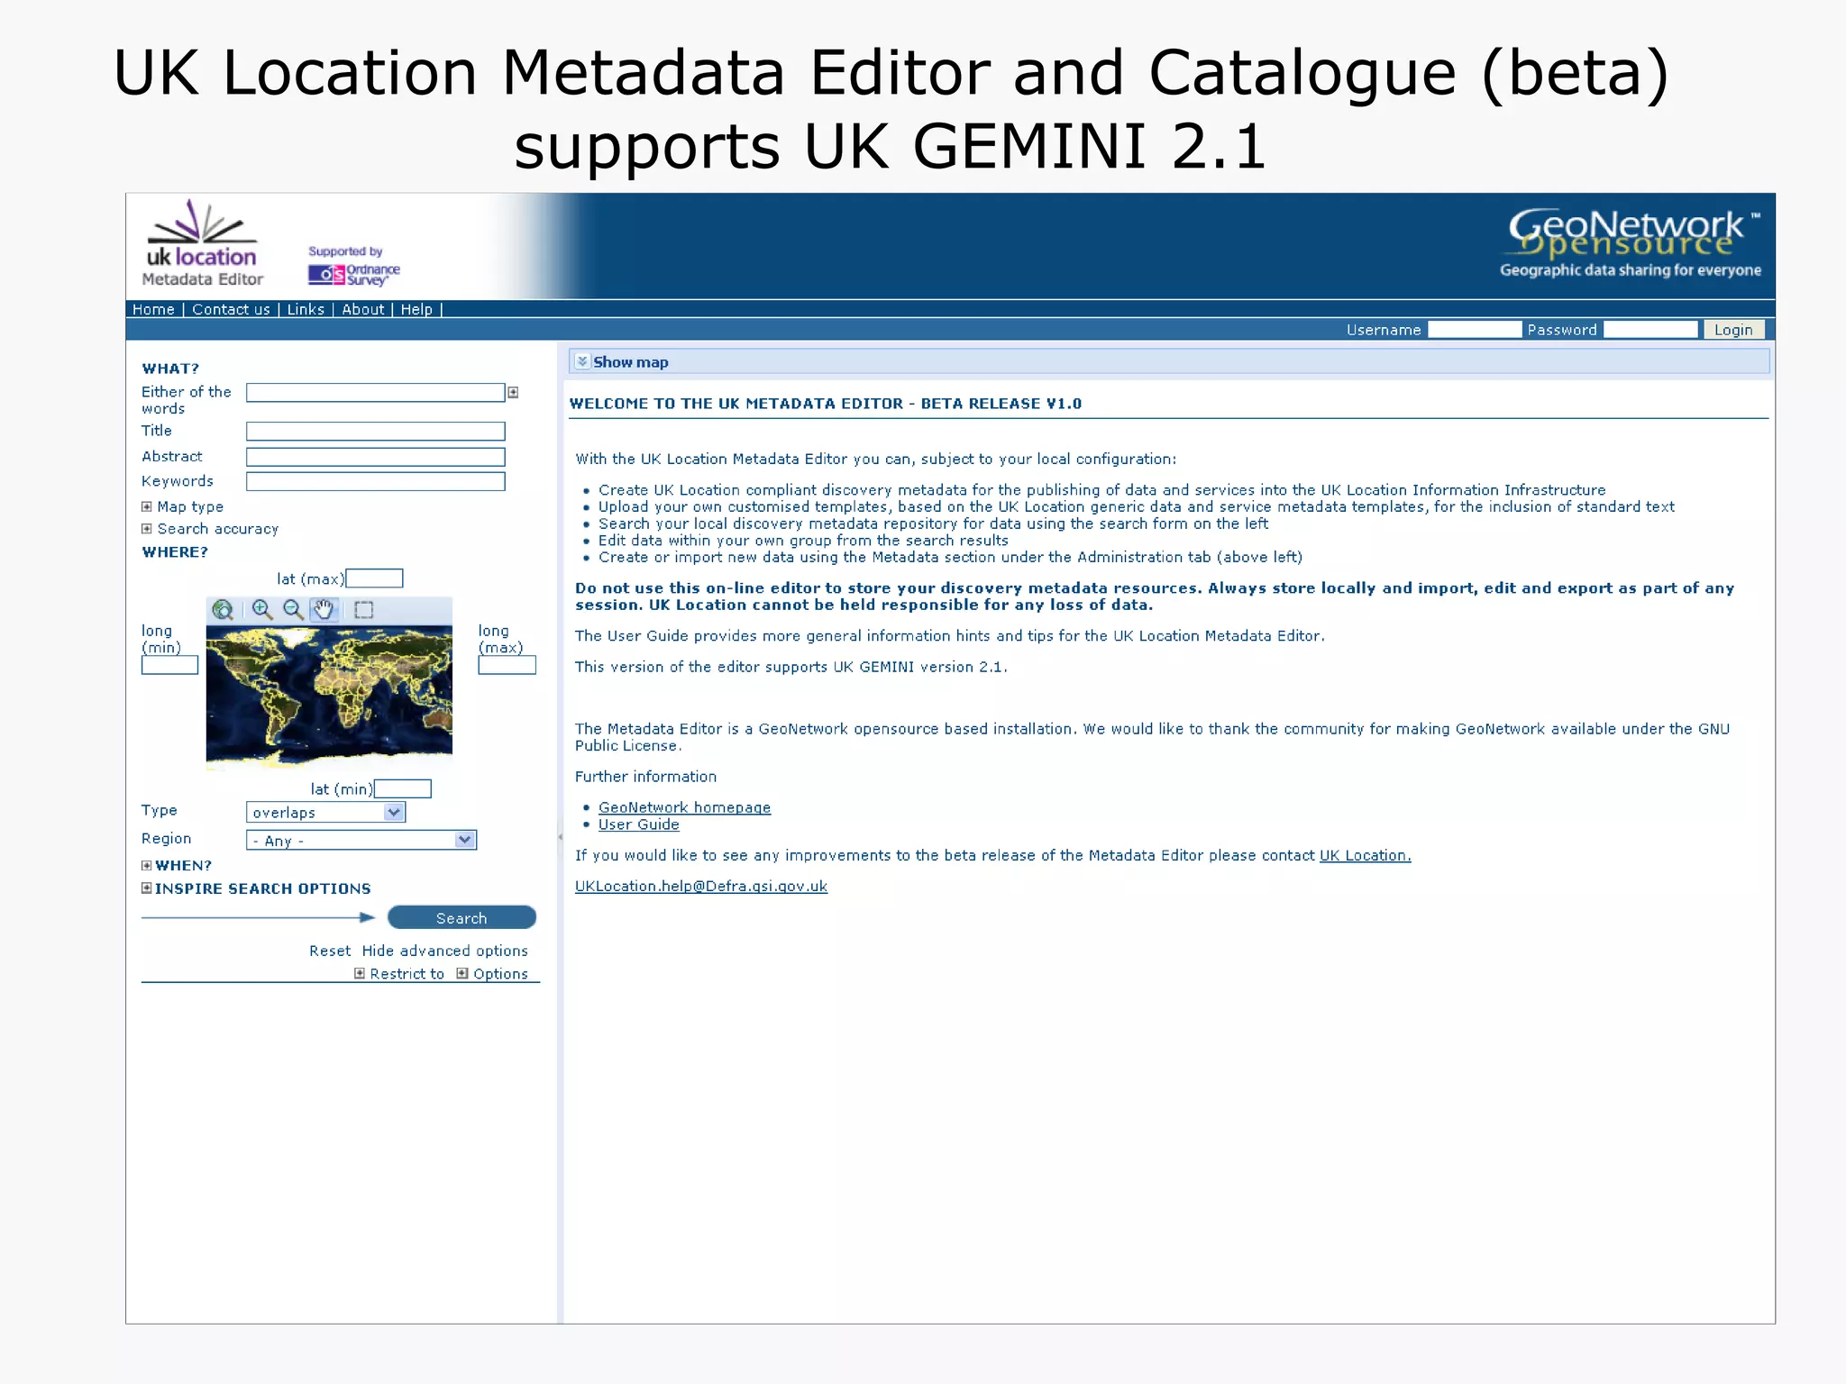Click the GeoNetwork opensource logo
Screen dimensions: 1846x1384
(x=1630, y=243)
